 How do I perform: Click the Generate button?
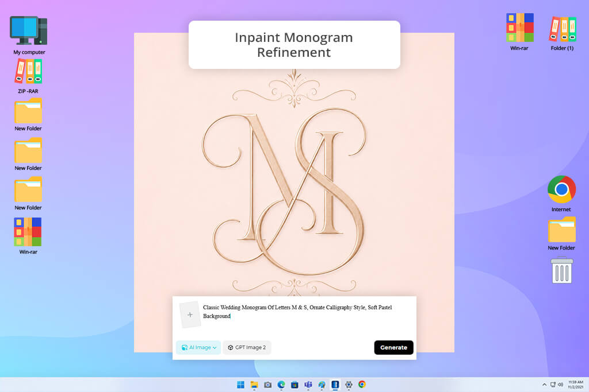click(x=393, y=347)
